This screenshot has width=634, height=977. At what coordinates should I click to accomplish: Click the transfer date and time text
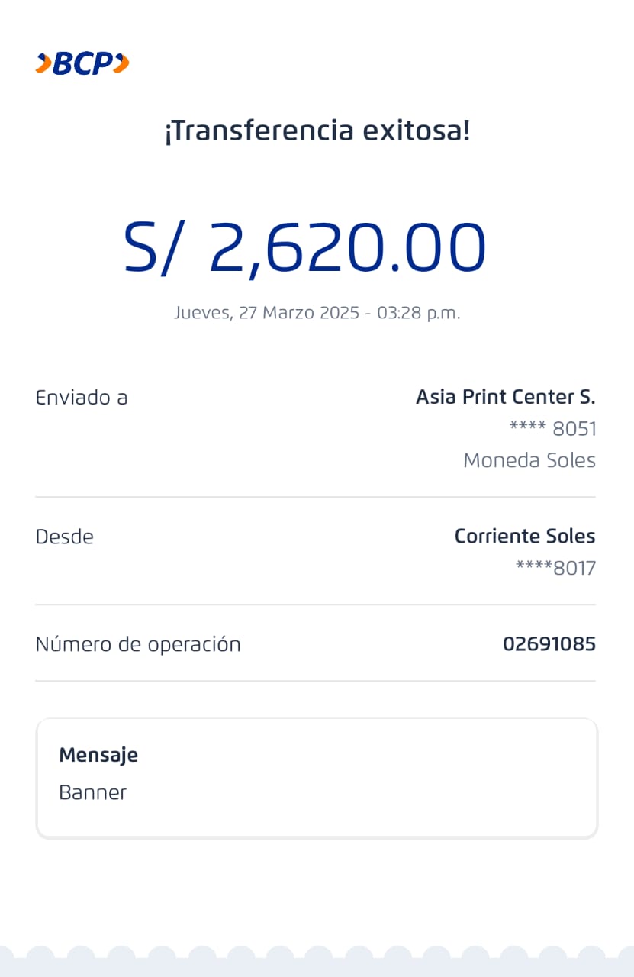click(x=317, y=312)
